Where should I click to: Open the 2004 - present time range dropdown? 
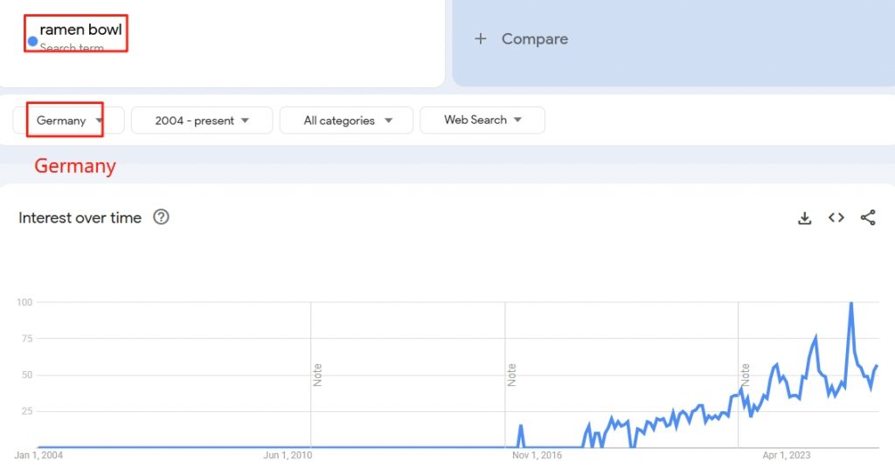click(202, 120)
